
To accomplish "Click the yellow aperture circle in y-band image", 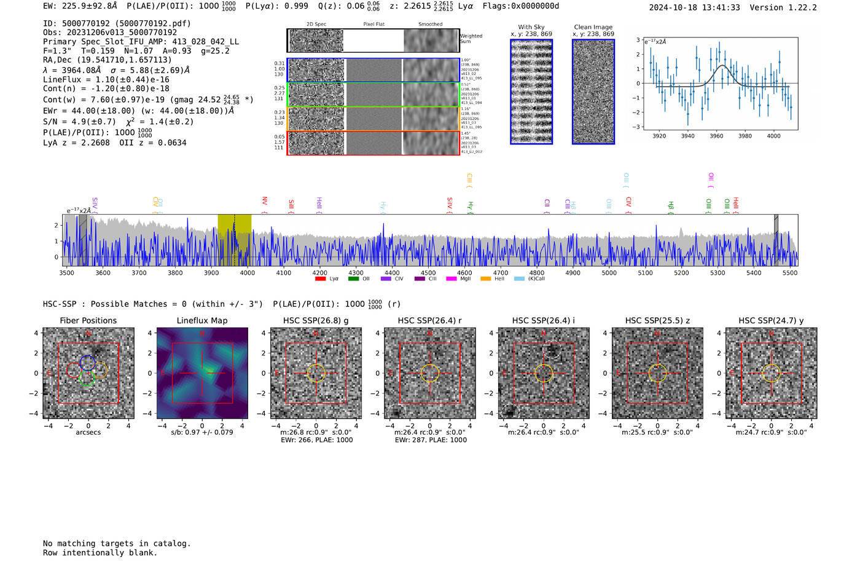I will (x=772, y=373).
